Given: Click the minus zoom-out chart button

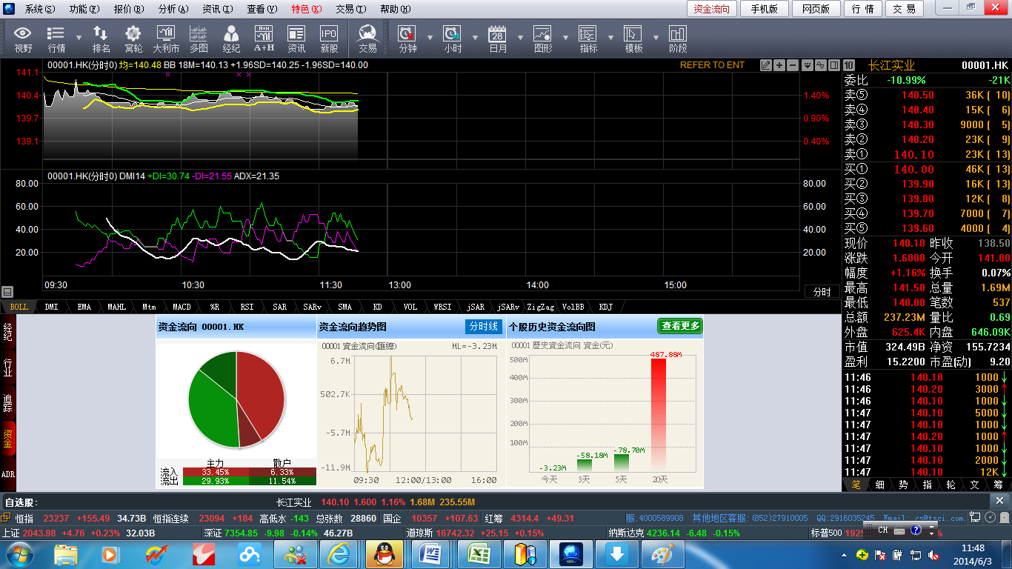Looking at the screenshot, I should [x=792, y=65].
